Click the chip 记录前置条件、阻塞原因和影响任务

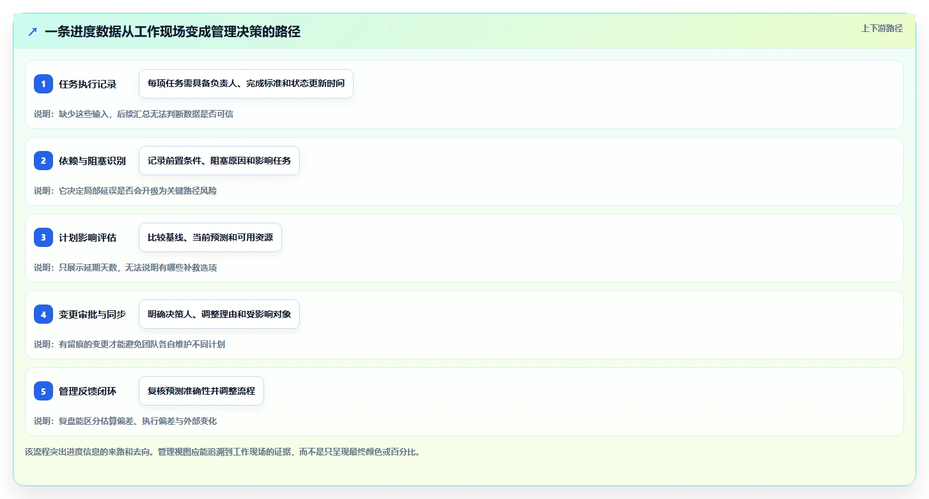click(x=219, y=161)
